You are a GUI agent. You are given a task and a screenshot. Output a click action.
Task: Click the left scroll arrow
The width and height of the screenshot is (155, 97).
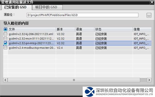pyautogui.click(x=5, y=80)
